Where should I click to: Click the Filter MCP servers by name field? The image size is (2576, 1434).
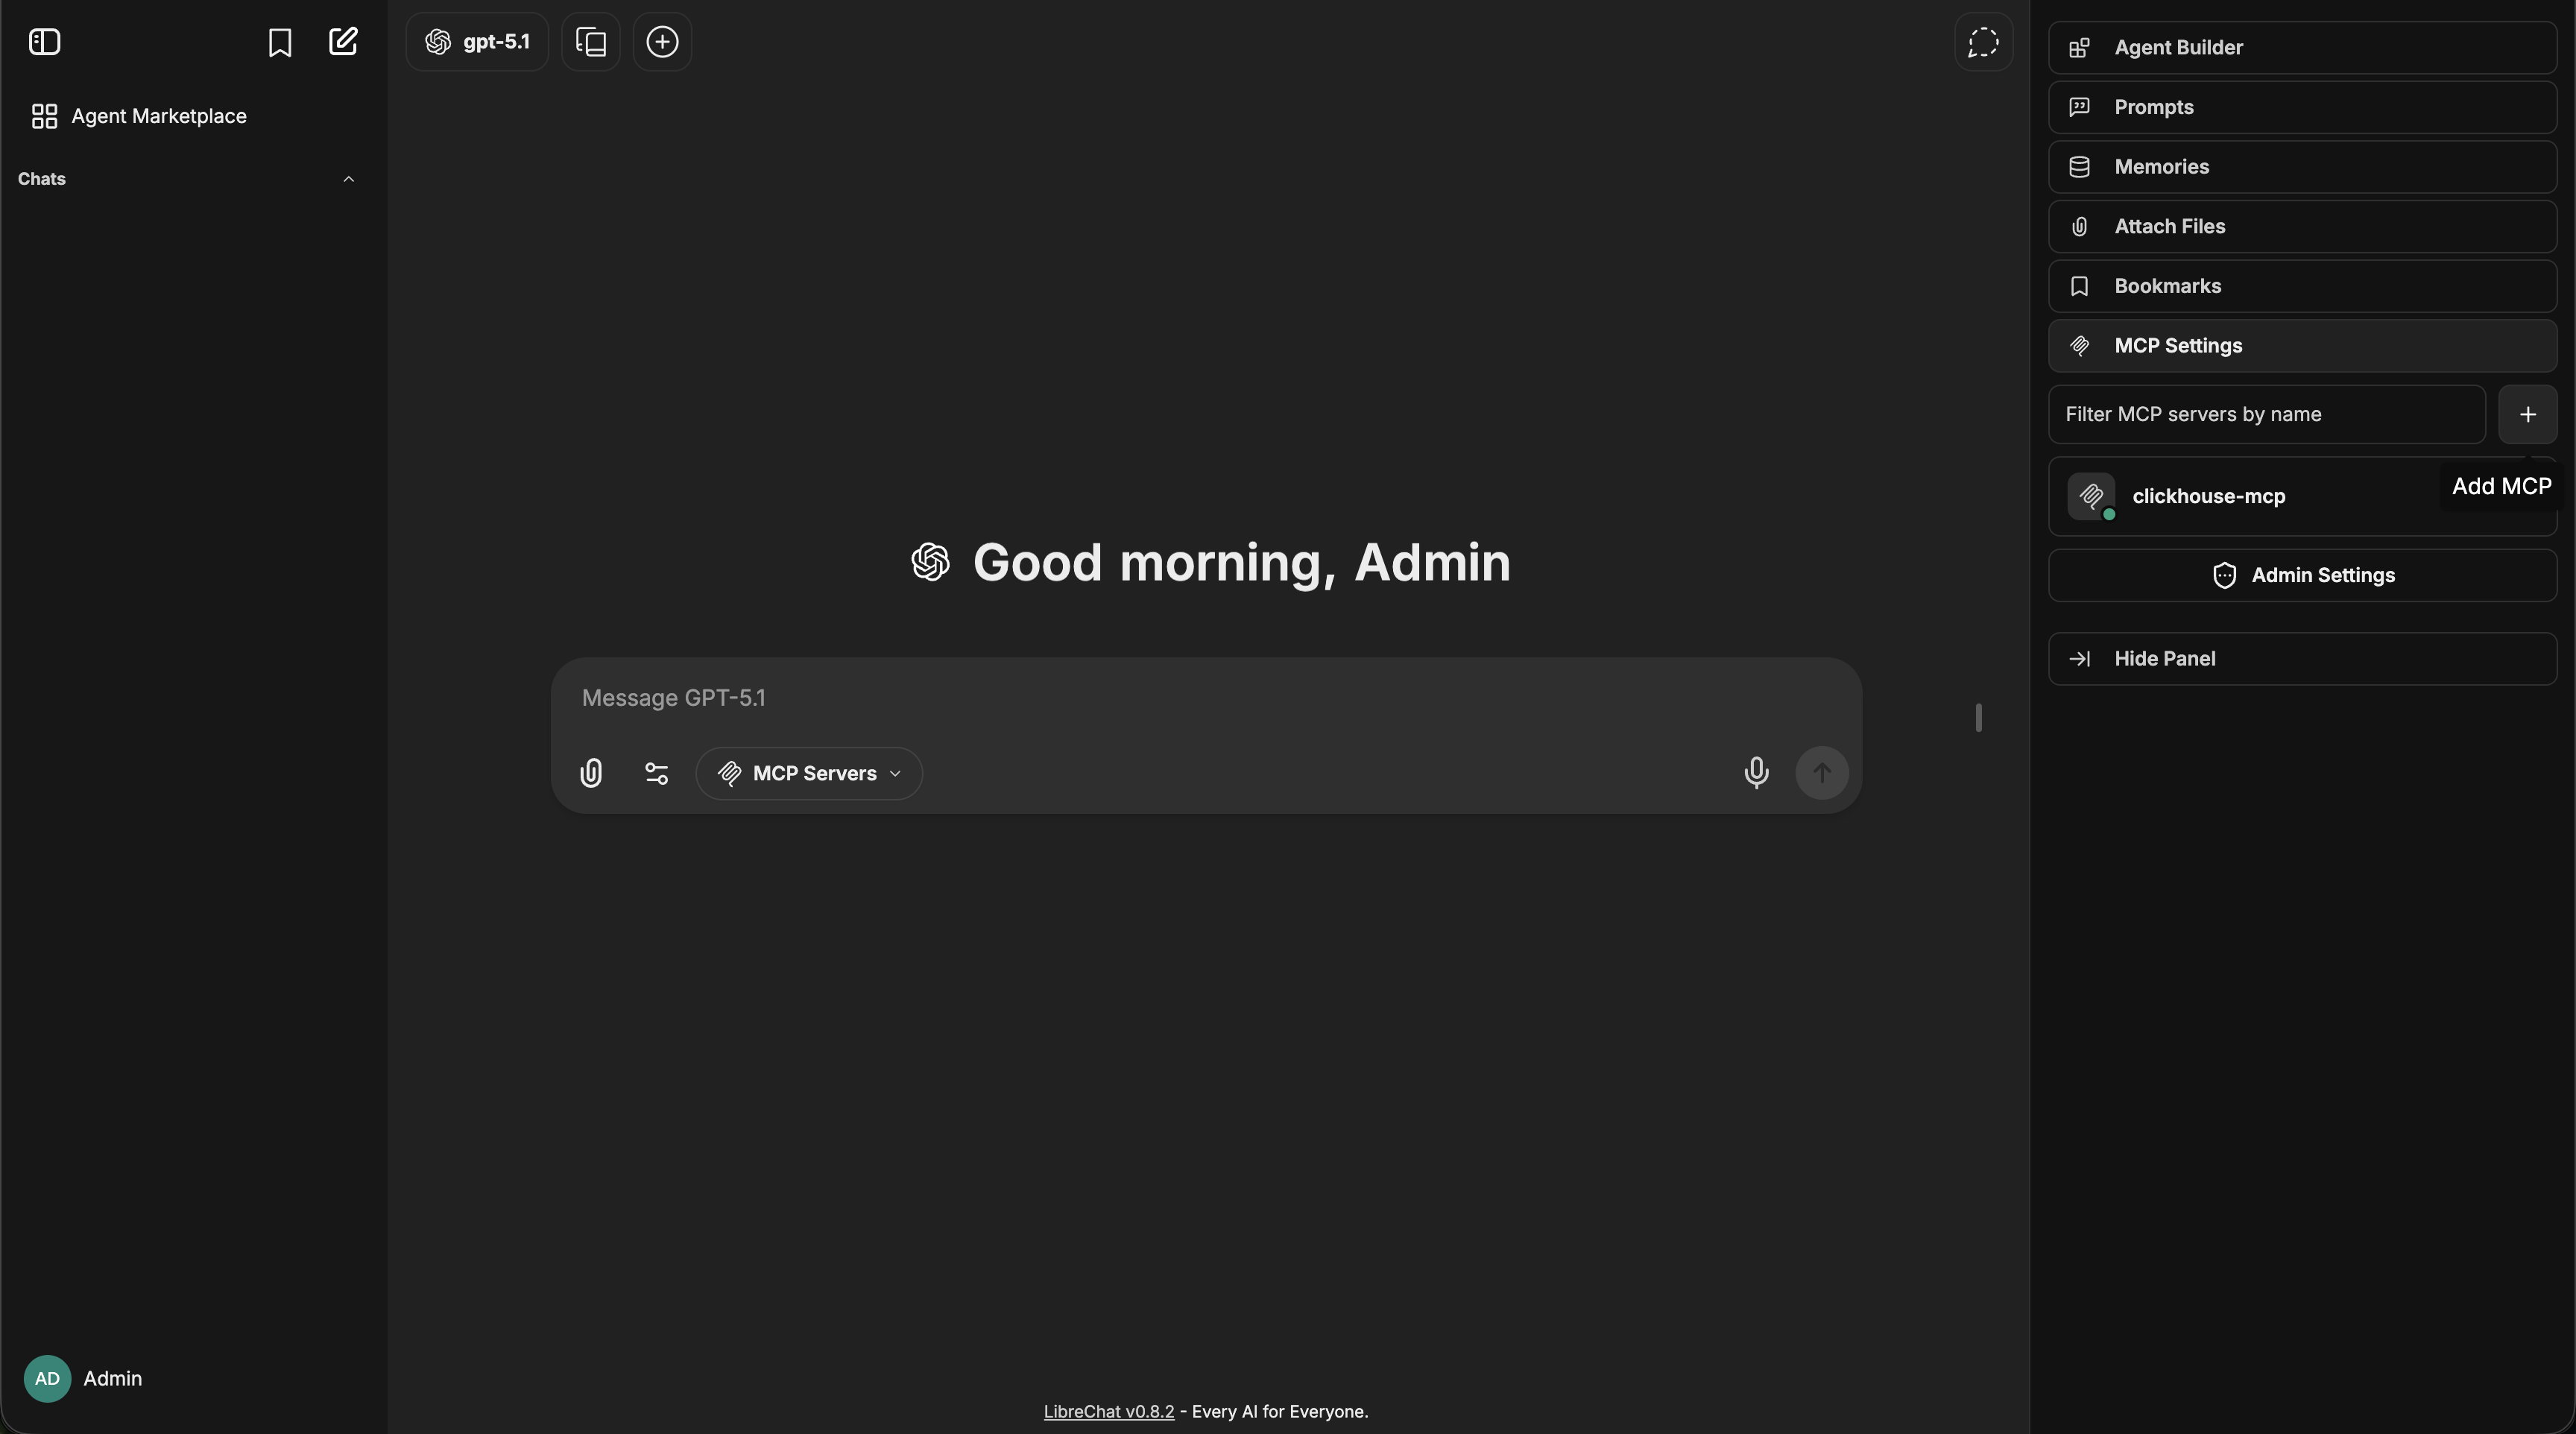pyautogui.click(x=2265, y=414)
